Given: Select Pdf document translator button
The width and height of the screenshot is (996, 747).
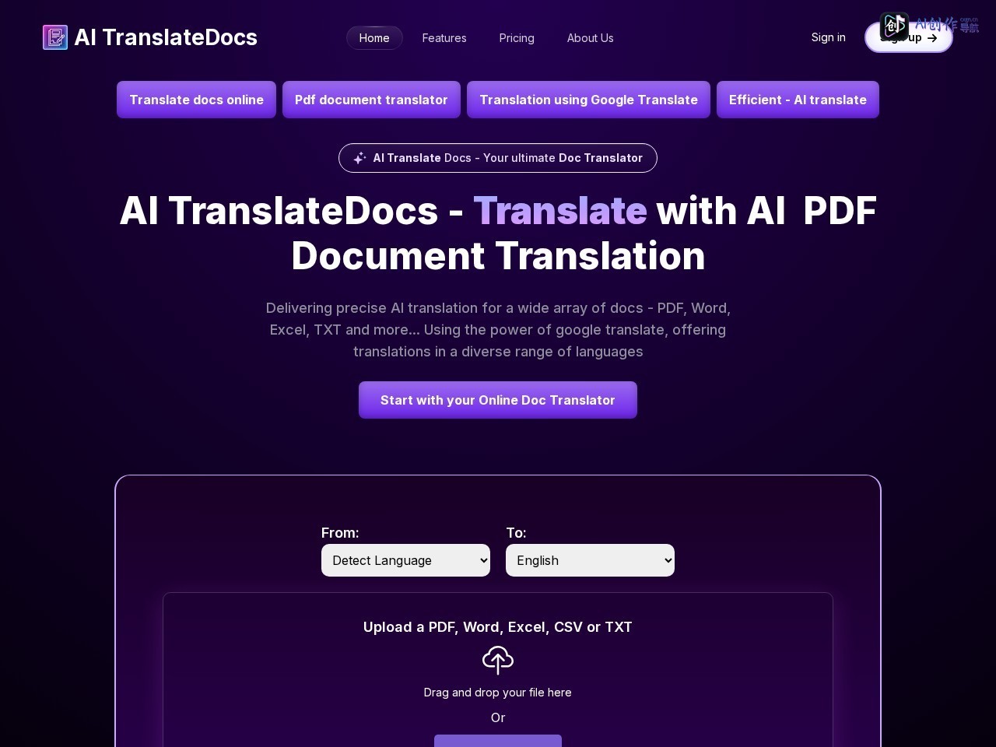Looking at the screenshot, I should coord(371,100).
